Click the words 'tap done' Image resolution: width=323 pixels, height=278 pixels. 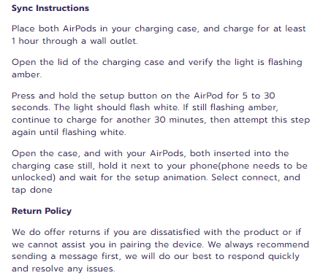32,190
